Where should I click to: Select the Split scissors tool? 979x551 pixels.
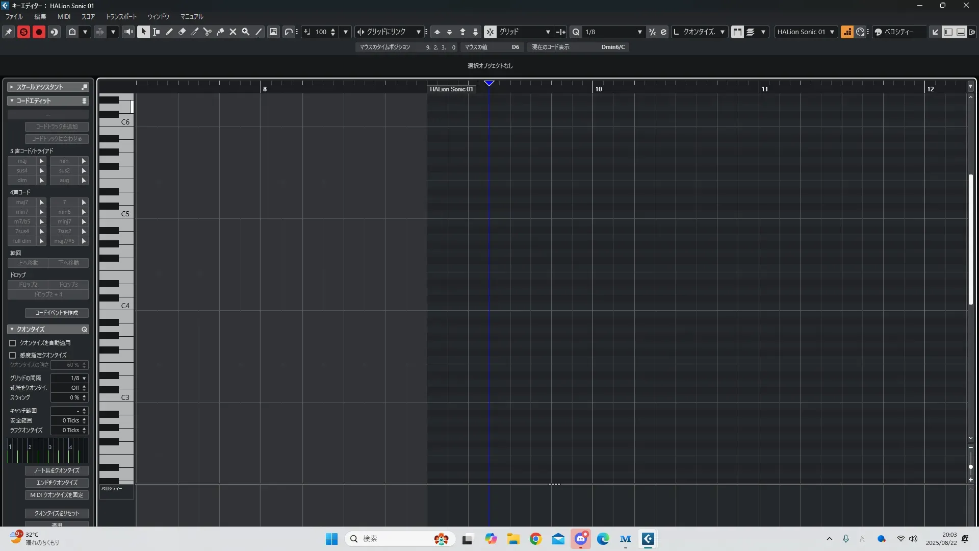208,32
